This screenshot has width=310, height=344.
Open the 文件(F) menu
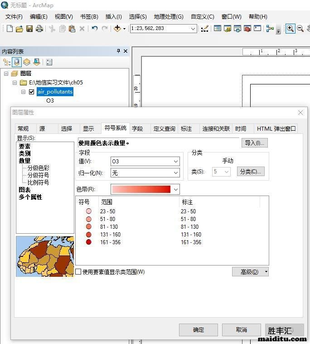14,17
